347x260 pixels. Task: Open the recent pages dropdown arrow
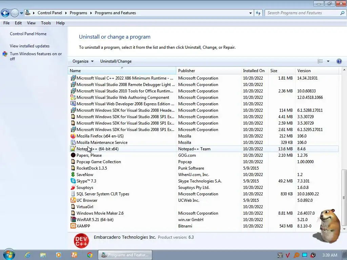pos(21,13)
